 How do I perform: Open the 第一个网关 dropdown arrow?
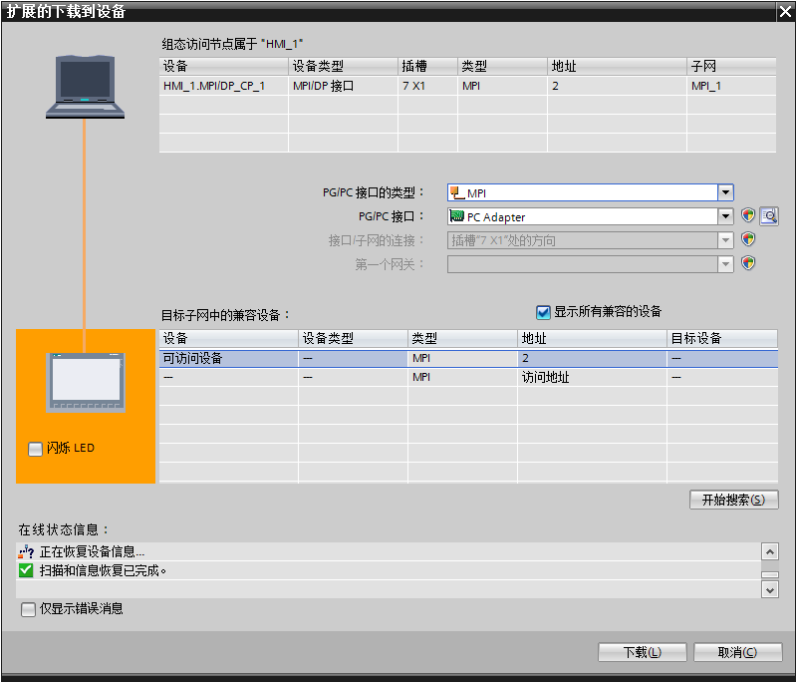click(x=725, y=264)
